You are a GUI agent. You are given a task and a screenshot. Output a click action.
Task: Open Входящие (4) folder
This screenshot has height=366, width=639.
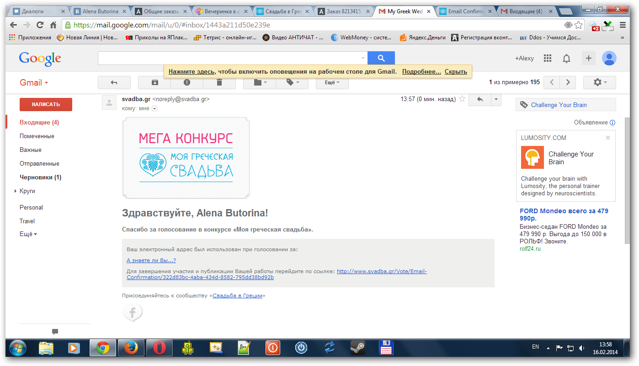point(39,122)
